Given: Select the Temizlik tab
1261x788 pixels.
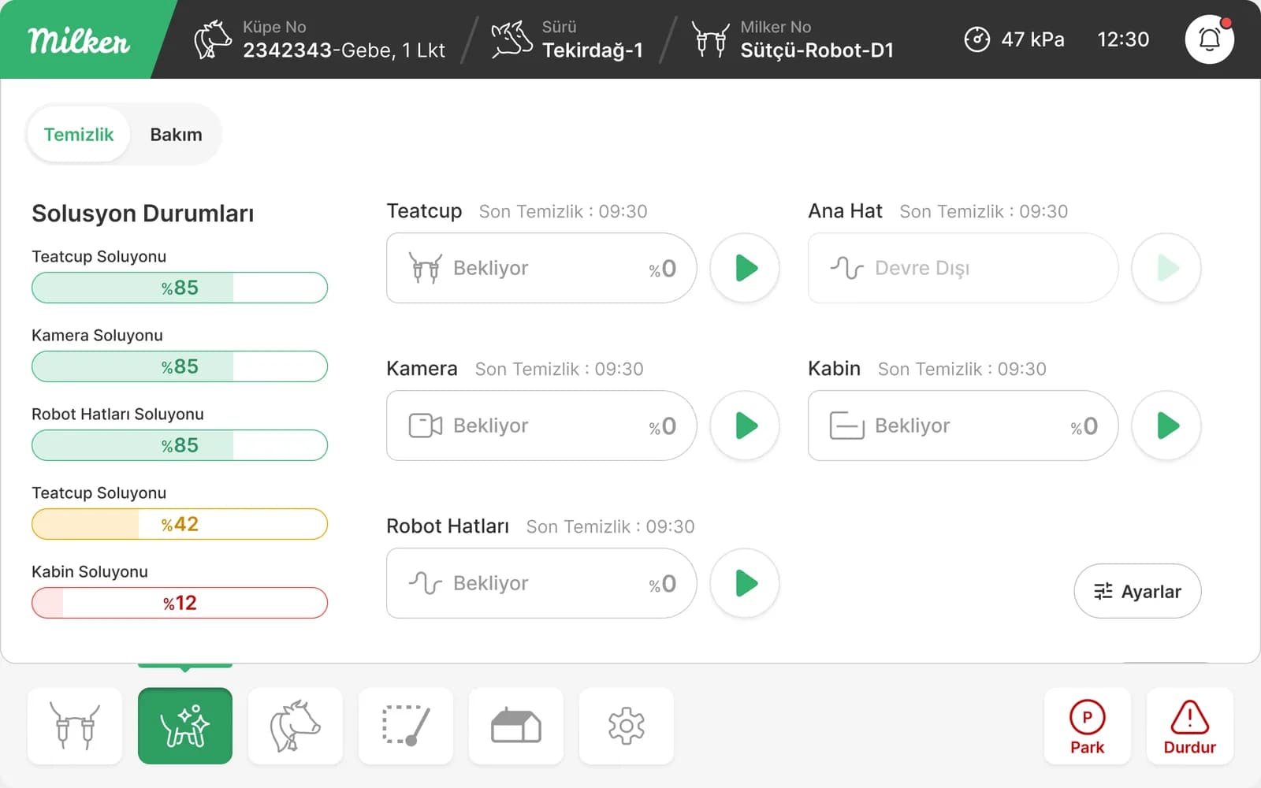Looking at the screenshot, I should click(x=79, y=135).
